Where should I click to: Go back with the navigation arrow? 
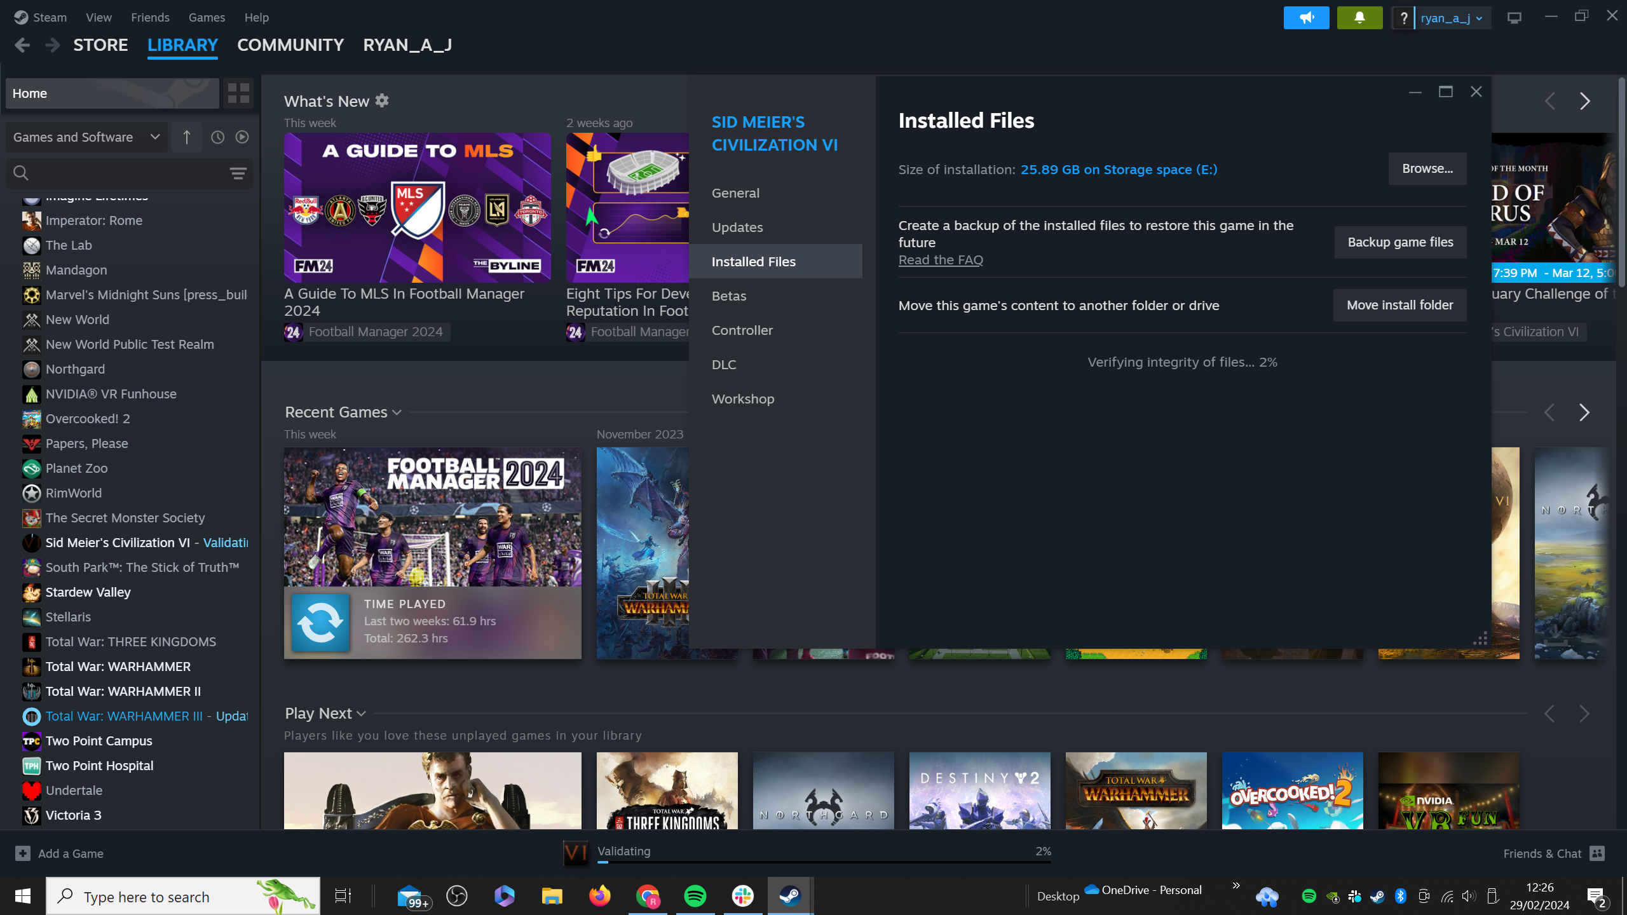click(22, 45)
